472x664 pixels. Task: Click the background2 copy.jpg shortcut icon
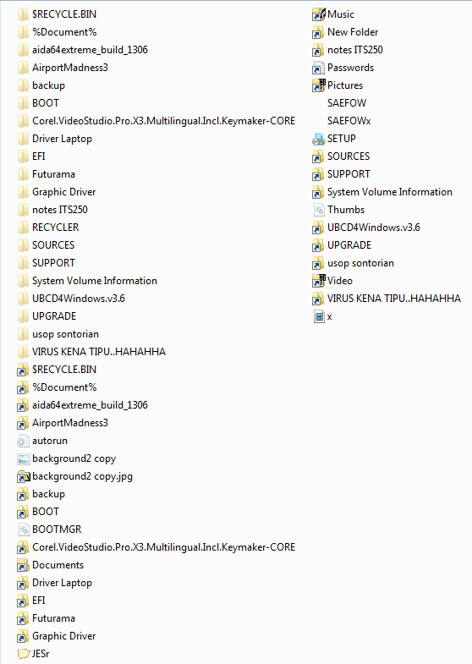coord(24,476)
